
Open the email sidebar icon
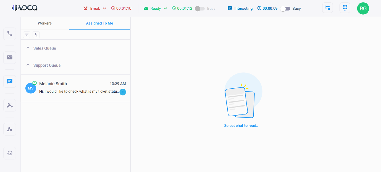click(x=10, y=57)
